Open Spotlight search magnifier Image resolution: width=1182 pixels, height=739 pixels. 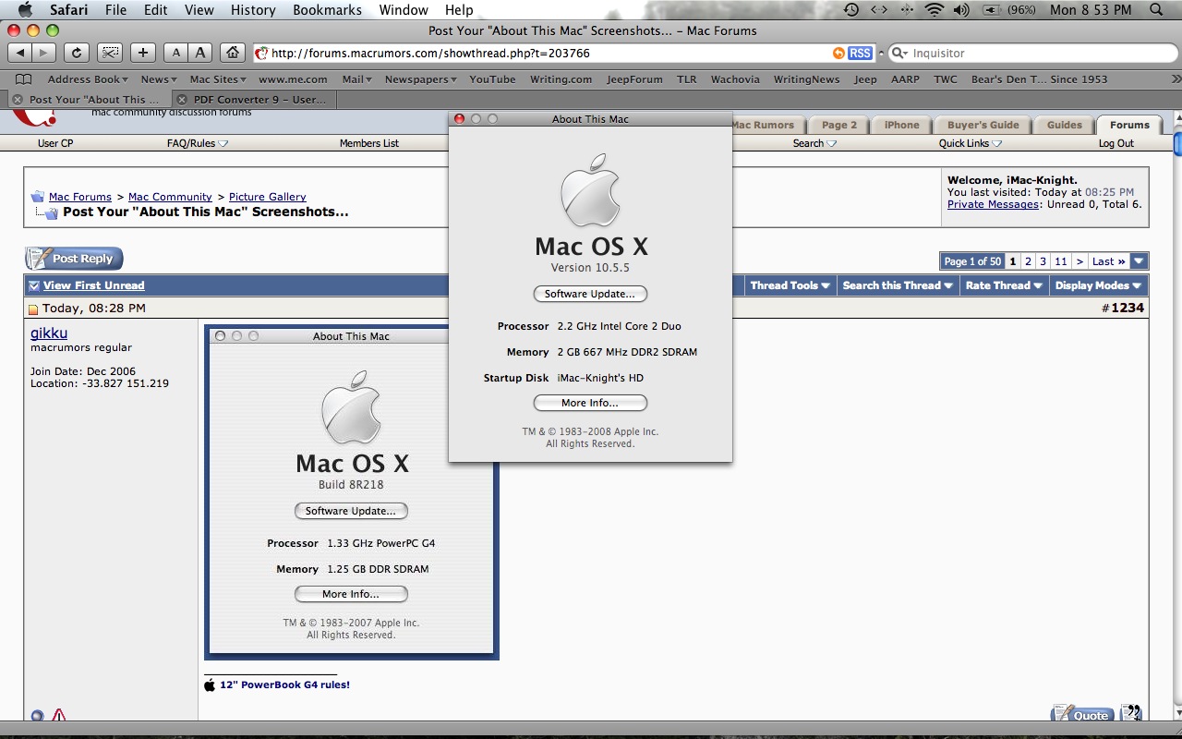click(x=1157, y=10)
